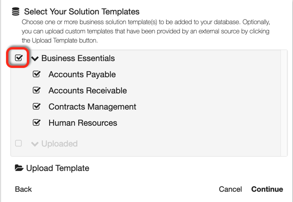Screen dimensions: 293x202
Task: Select the Accounts Receivable template label
Action: click(87, 91)
